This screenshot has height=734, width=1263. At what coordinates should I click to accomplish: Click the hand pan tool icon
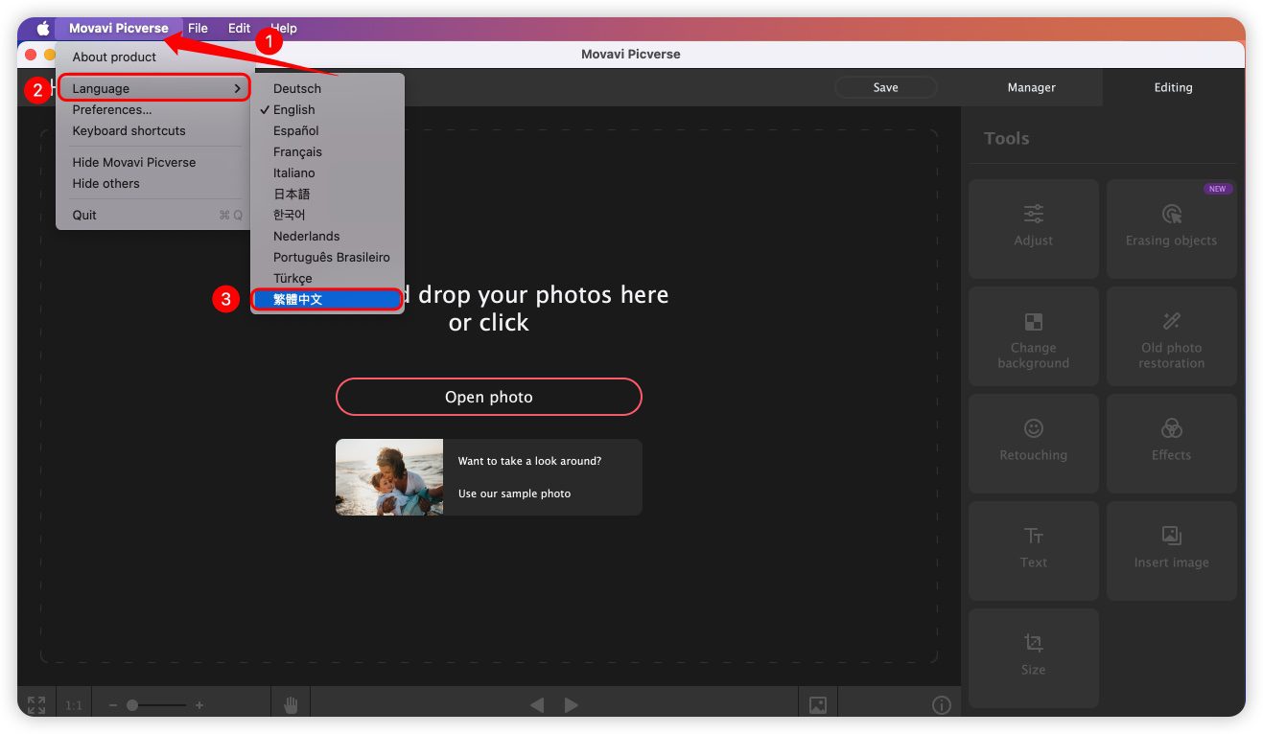[291, 705]
